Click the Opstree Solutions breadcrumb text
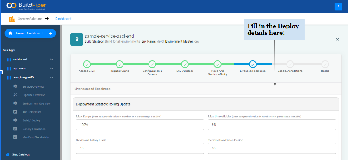 (30, 19)
